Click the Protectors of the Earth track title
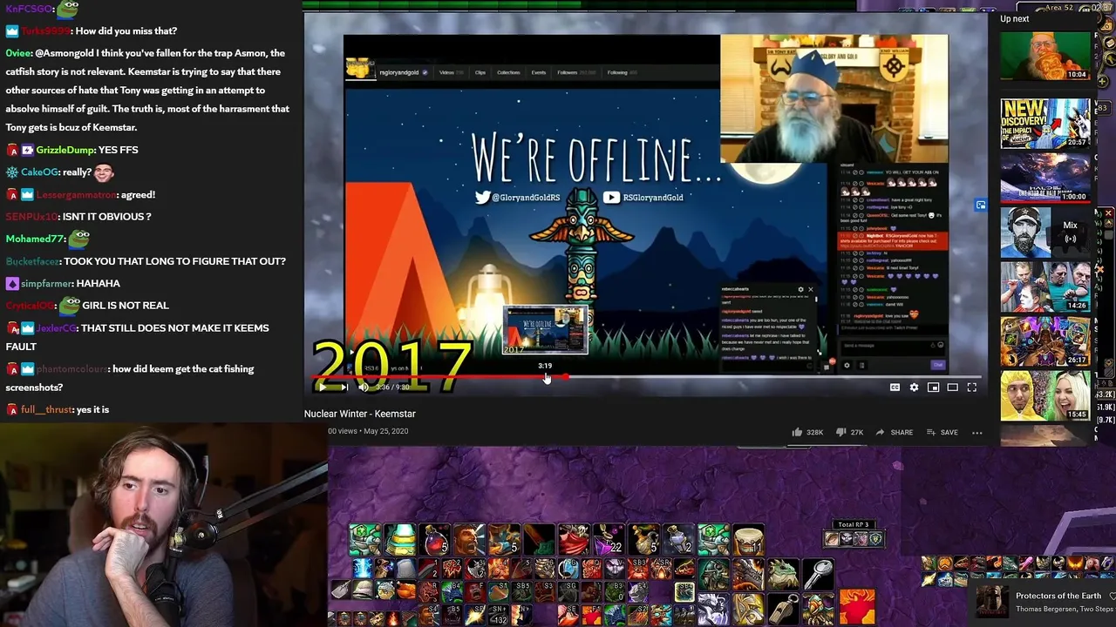This screenshot has width=1116, height=627. [1058, 596]
